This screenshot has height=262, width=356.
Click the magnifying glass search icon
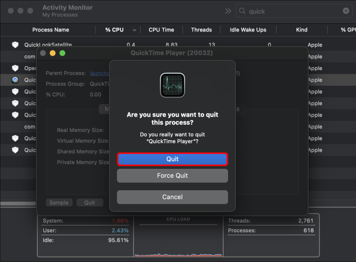tap(242, 11)
